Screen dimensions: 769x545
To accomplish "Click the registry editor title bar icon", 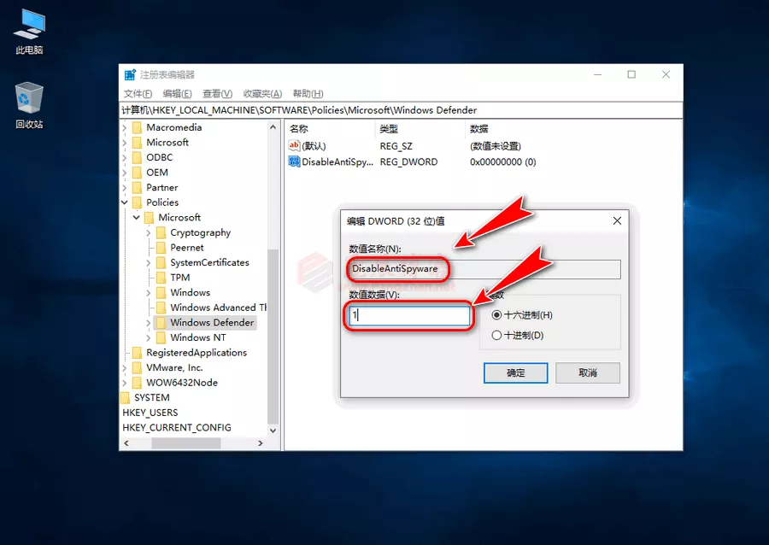I will click(130, 75).
